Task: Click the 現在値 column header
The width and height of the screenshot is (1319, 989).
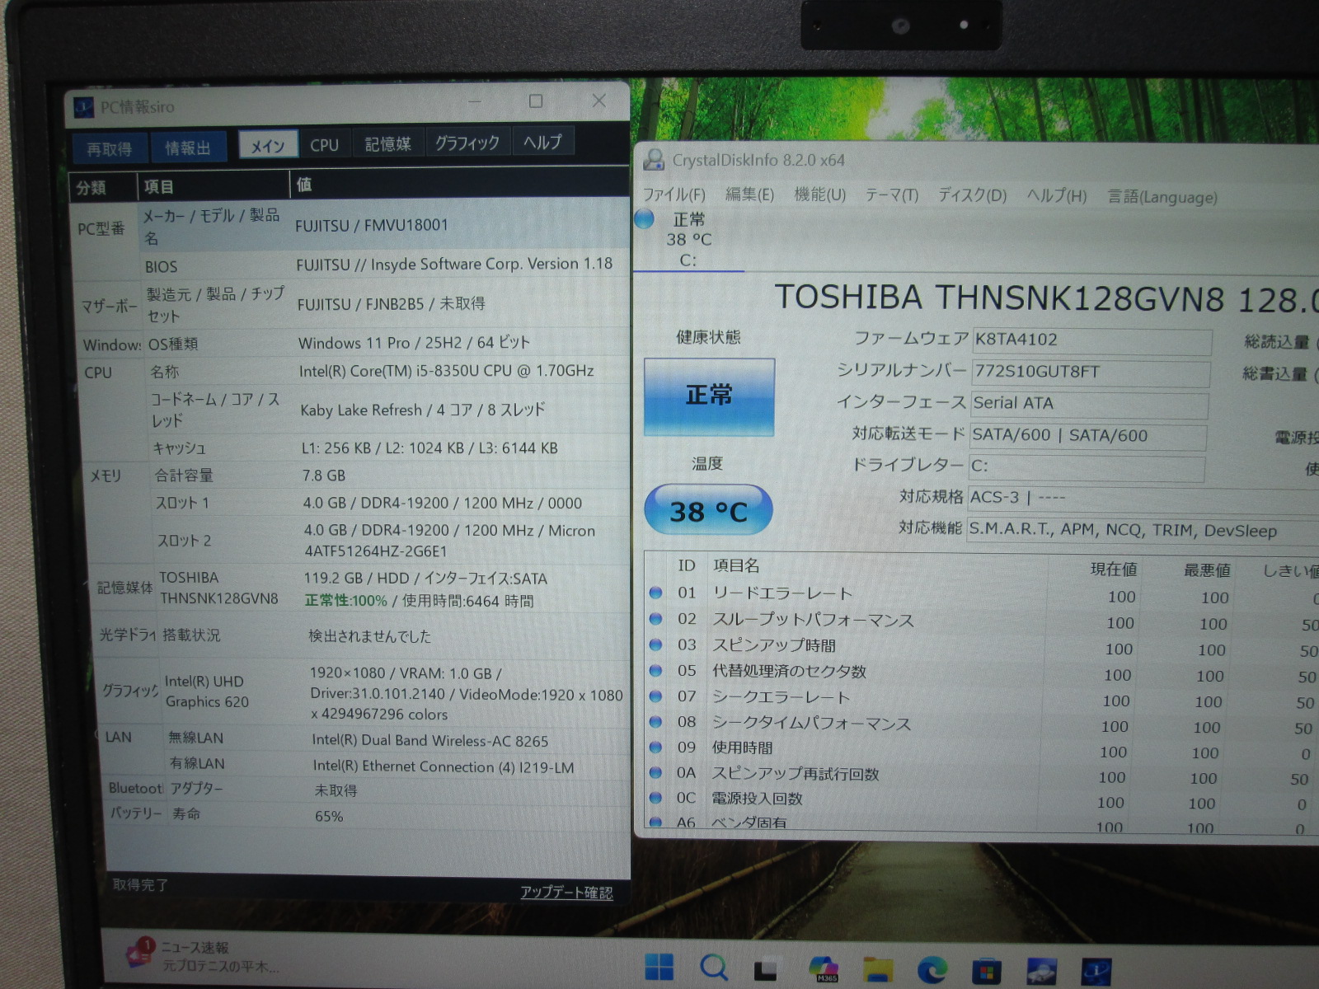Action: pyautogui.click(x=1113, y=569)
